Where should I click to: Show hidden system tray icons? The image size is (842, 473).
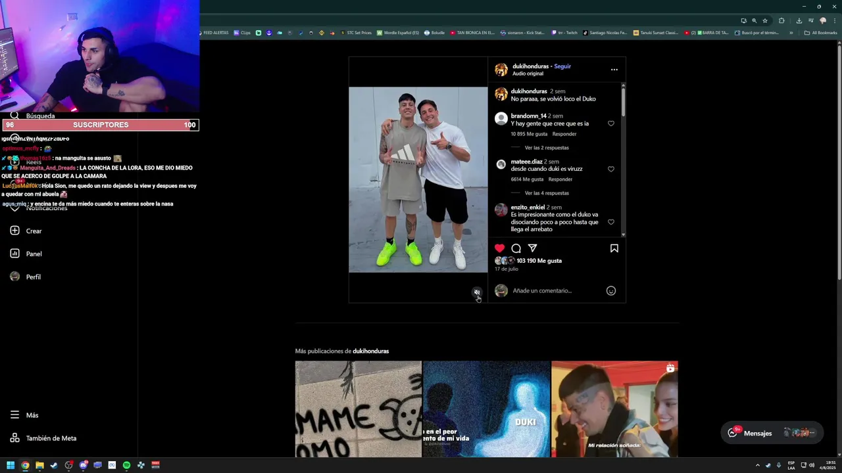(x=757, y=465)
